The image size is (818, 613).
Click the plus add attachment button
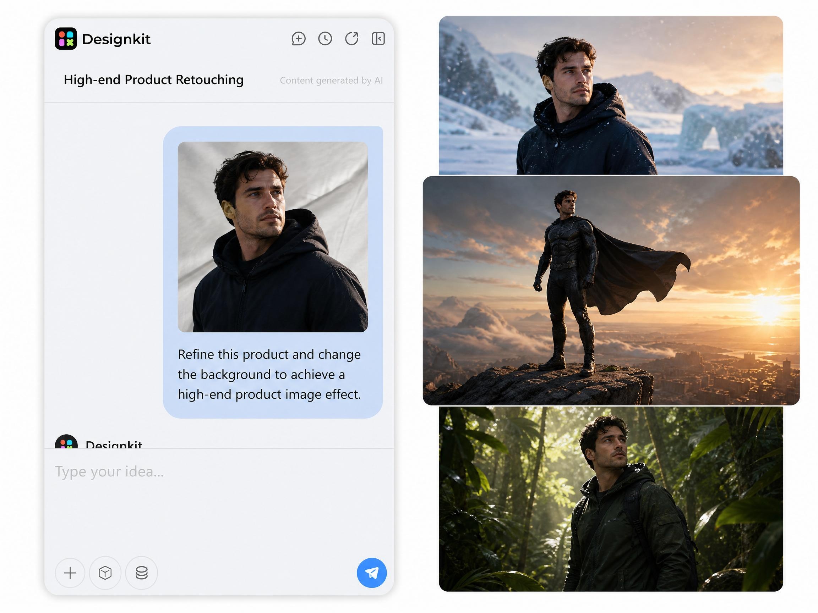pyautogui.click(x=70, y=573)
